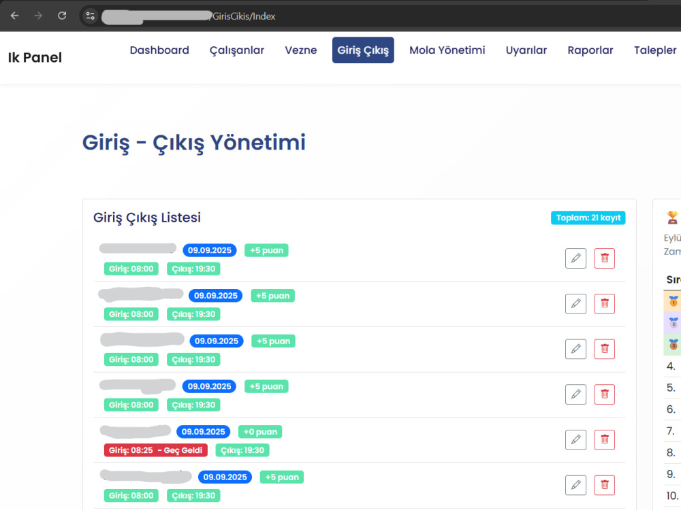Select ranking row number 8.
The height and width of the screenshot is (510, 681).
[672, 453]
